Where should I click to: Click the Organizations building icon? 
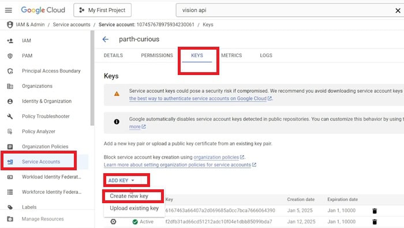point(10,87)
